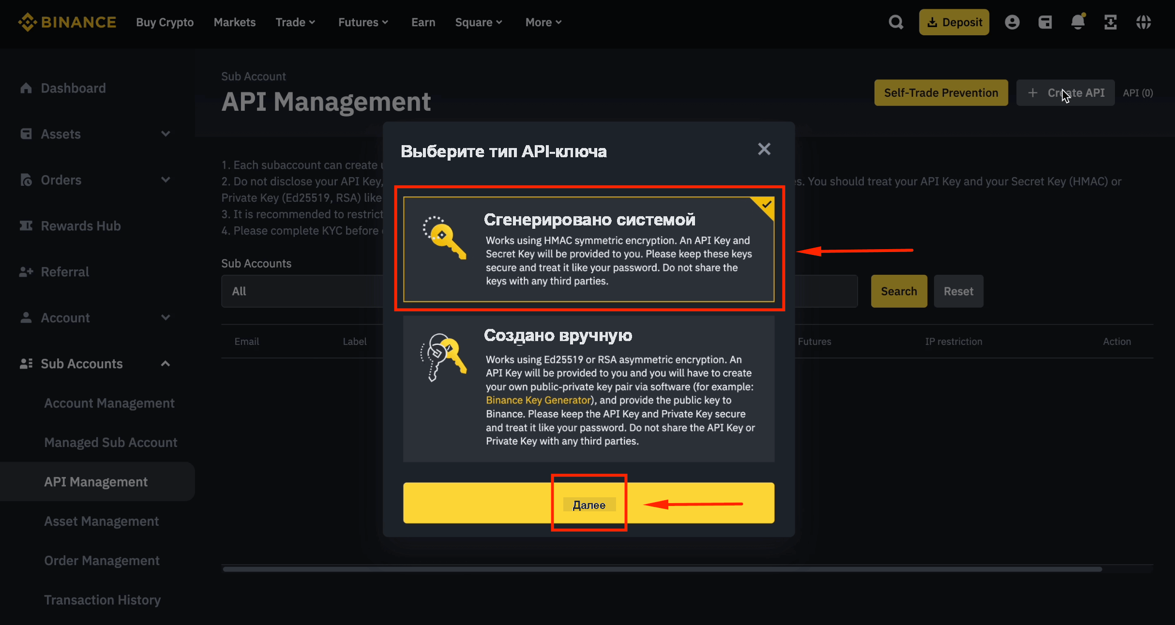The height and width of the screenshot is (625, 1175).
Task: Open Order Management in sidebar
Action: [102, 561]
